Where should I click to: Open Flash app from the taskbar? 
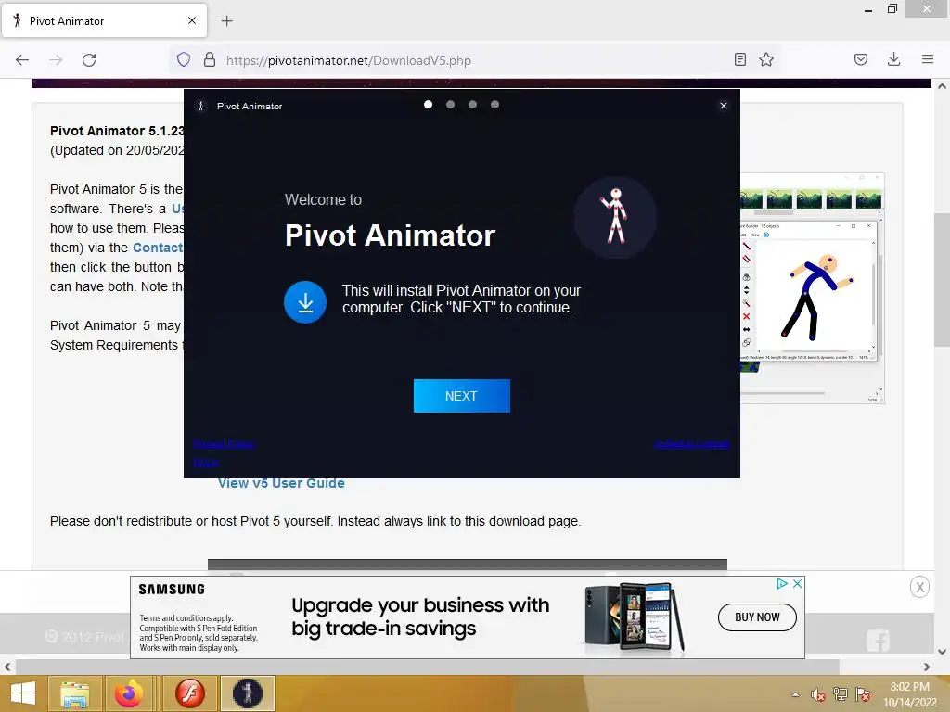[189, 693]
